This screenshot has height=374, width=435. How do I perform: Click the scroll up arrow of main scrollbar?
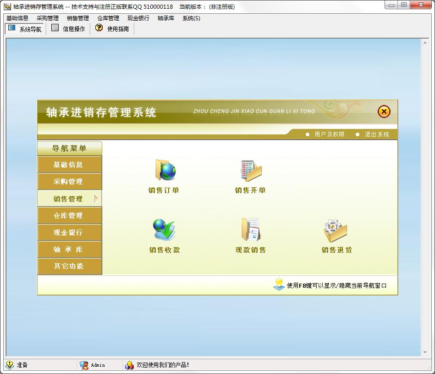(x=425, y=43)
